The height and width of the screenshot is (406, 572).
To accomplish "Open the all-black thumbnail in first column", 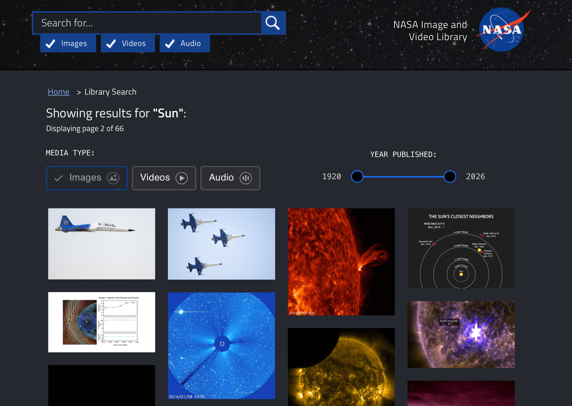I will pyautogui.click(x=102, y=385).
